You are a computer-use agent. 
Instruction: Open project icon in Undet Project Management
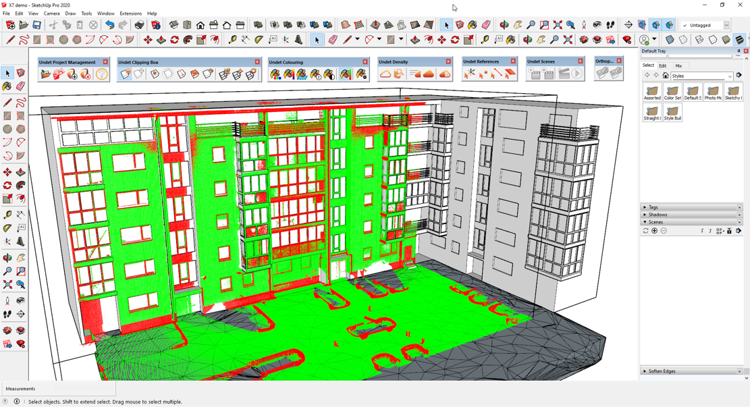[45, 74]
